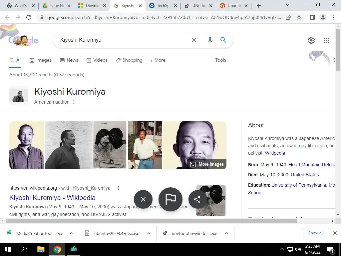Image resolution: width=341 pixels, height=256 pixels.
Task: Expand ubuntu iso download options
Action: coord(149,233)
